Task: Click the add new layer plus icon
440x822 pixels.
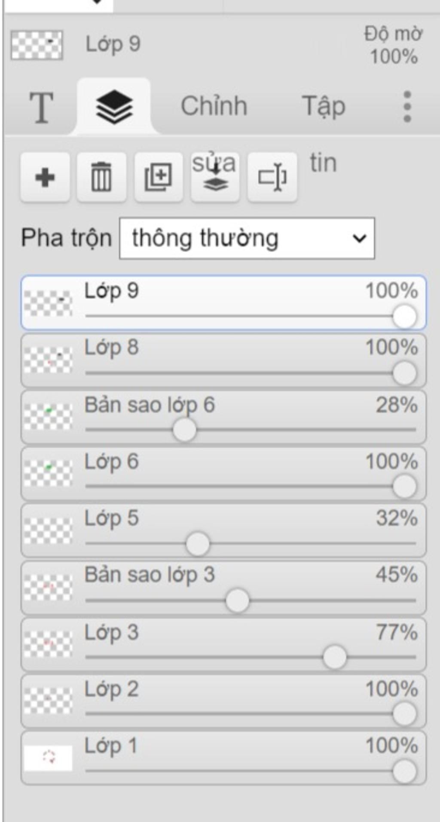Action: [45, 177]
